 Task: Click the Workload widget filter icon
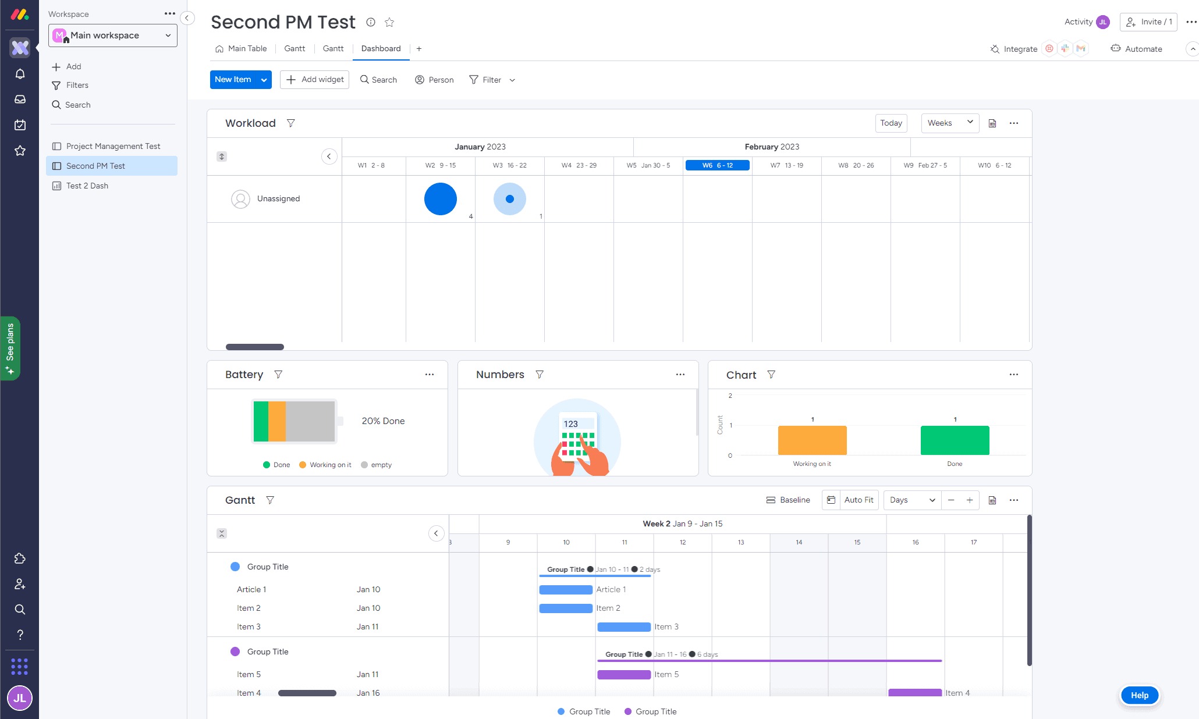291,123
